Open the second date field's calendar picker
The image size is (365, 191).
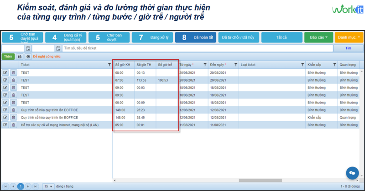[x=58, y=48]
